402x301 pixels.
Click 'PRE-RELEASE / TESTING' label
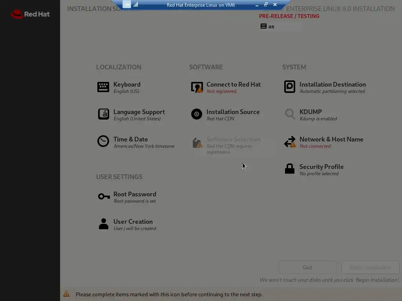(x=289, y=16)
